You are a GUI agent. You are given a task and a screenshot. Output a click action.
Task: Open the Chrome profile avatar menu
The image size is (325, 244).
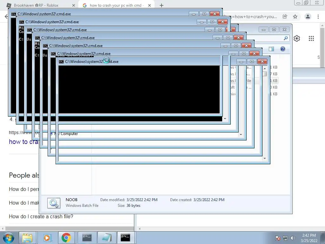point(308,17)
